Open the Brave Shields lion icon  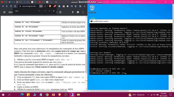click(50, 6)
